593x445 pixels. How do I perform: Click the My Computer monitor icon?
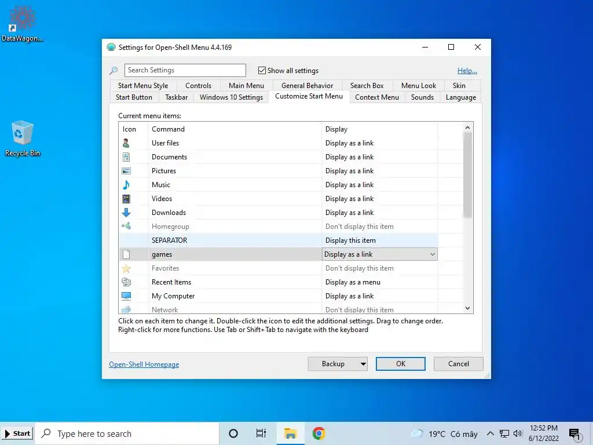click(x=126, y=296)
